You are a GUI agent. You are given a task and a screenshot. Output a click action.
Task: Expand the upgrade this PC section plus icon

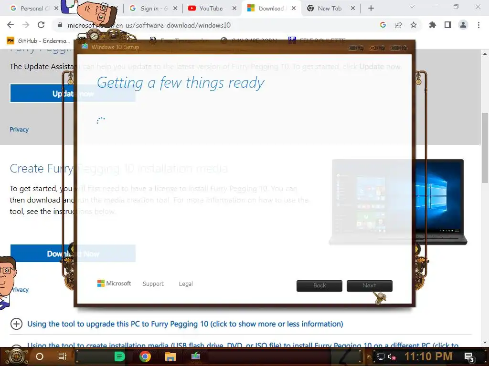pyautogui.click(x=16, y=324)
